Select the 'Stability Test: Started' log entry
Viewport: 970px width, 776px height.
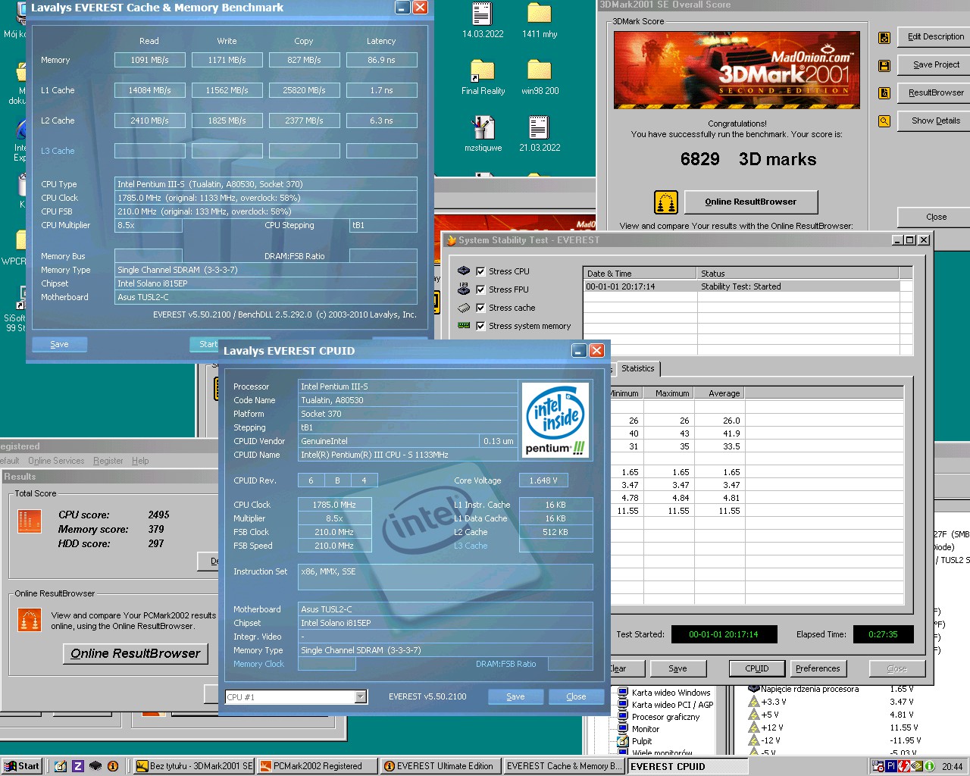[x=742, y=286]
